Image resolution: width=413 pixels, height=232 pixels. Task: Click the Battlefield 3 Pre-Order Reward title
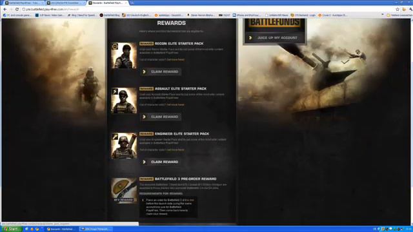pos(185,179)
